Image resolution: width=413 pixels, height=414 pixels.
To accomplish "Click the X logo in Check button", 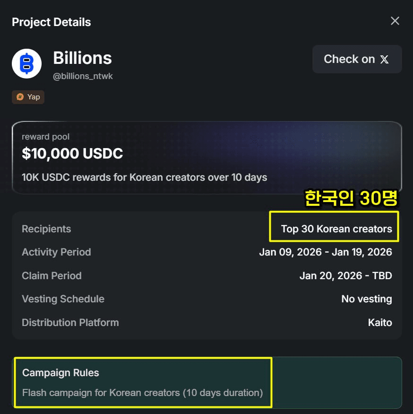I will tap(385, 60).
